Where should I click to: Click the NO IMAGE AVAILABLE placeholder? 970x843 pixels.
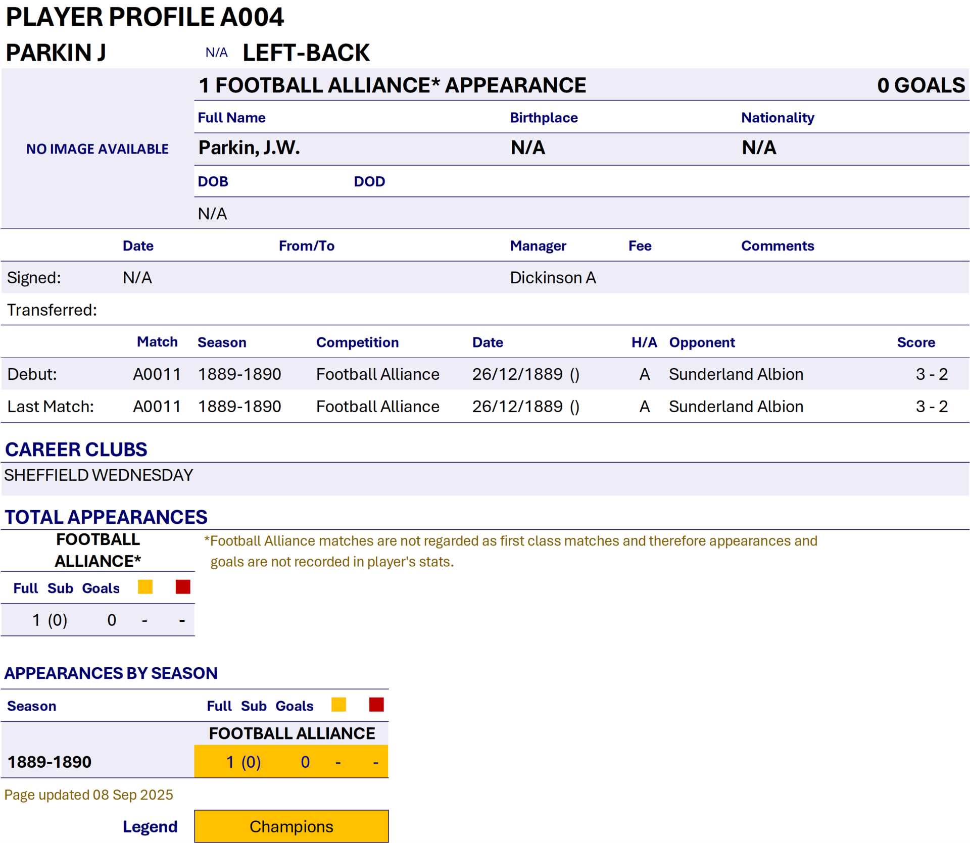(x=98, y=149)
